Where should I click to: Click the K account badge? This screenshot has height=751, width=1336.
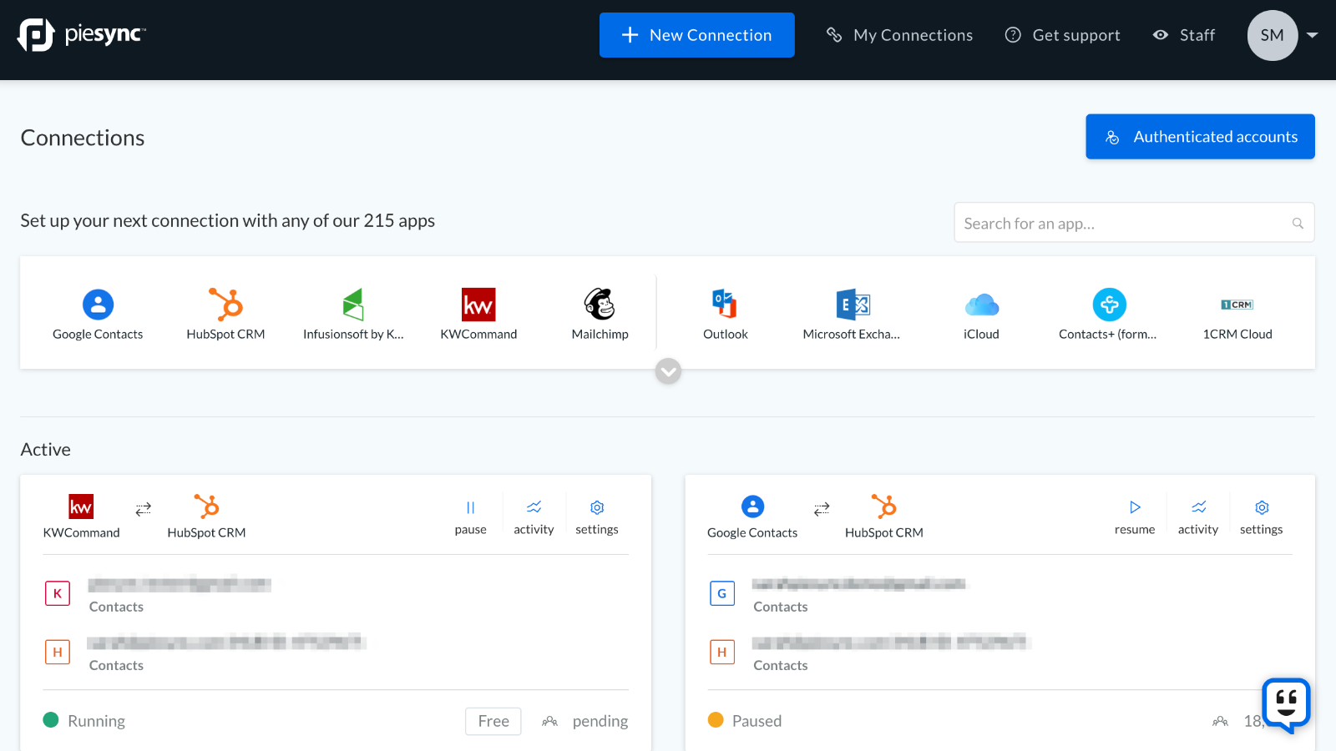tap(58, 593)
